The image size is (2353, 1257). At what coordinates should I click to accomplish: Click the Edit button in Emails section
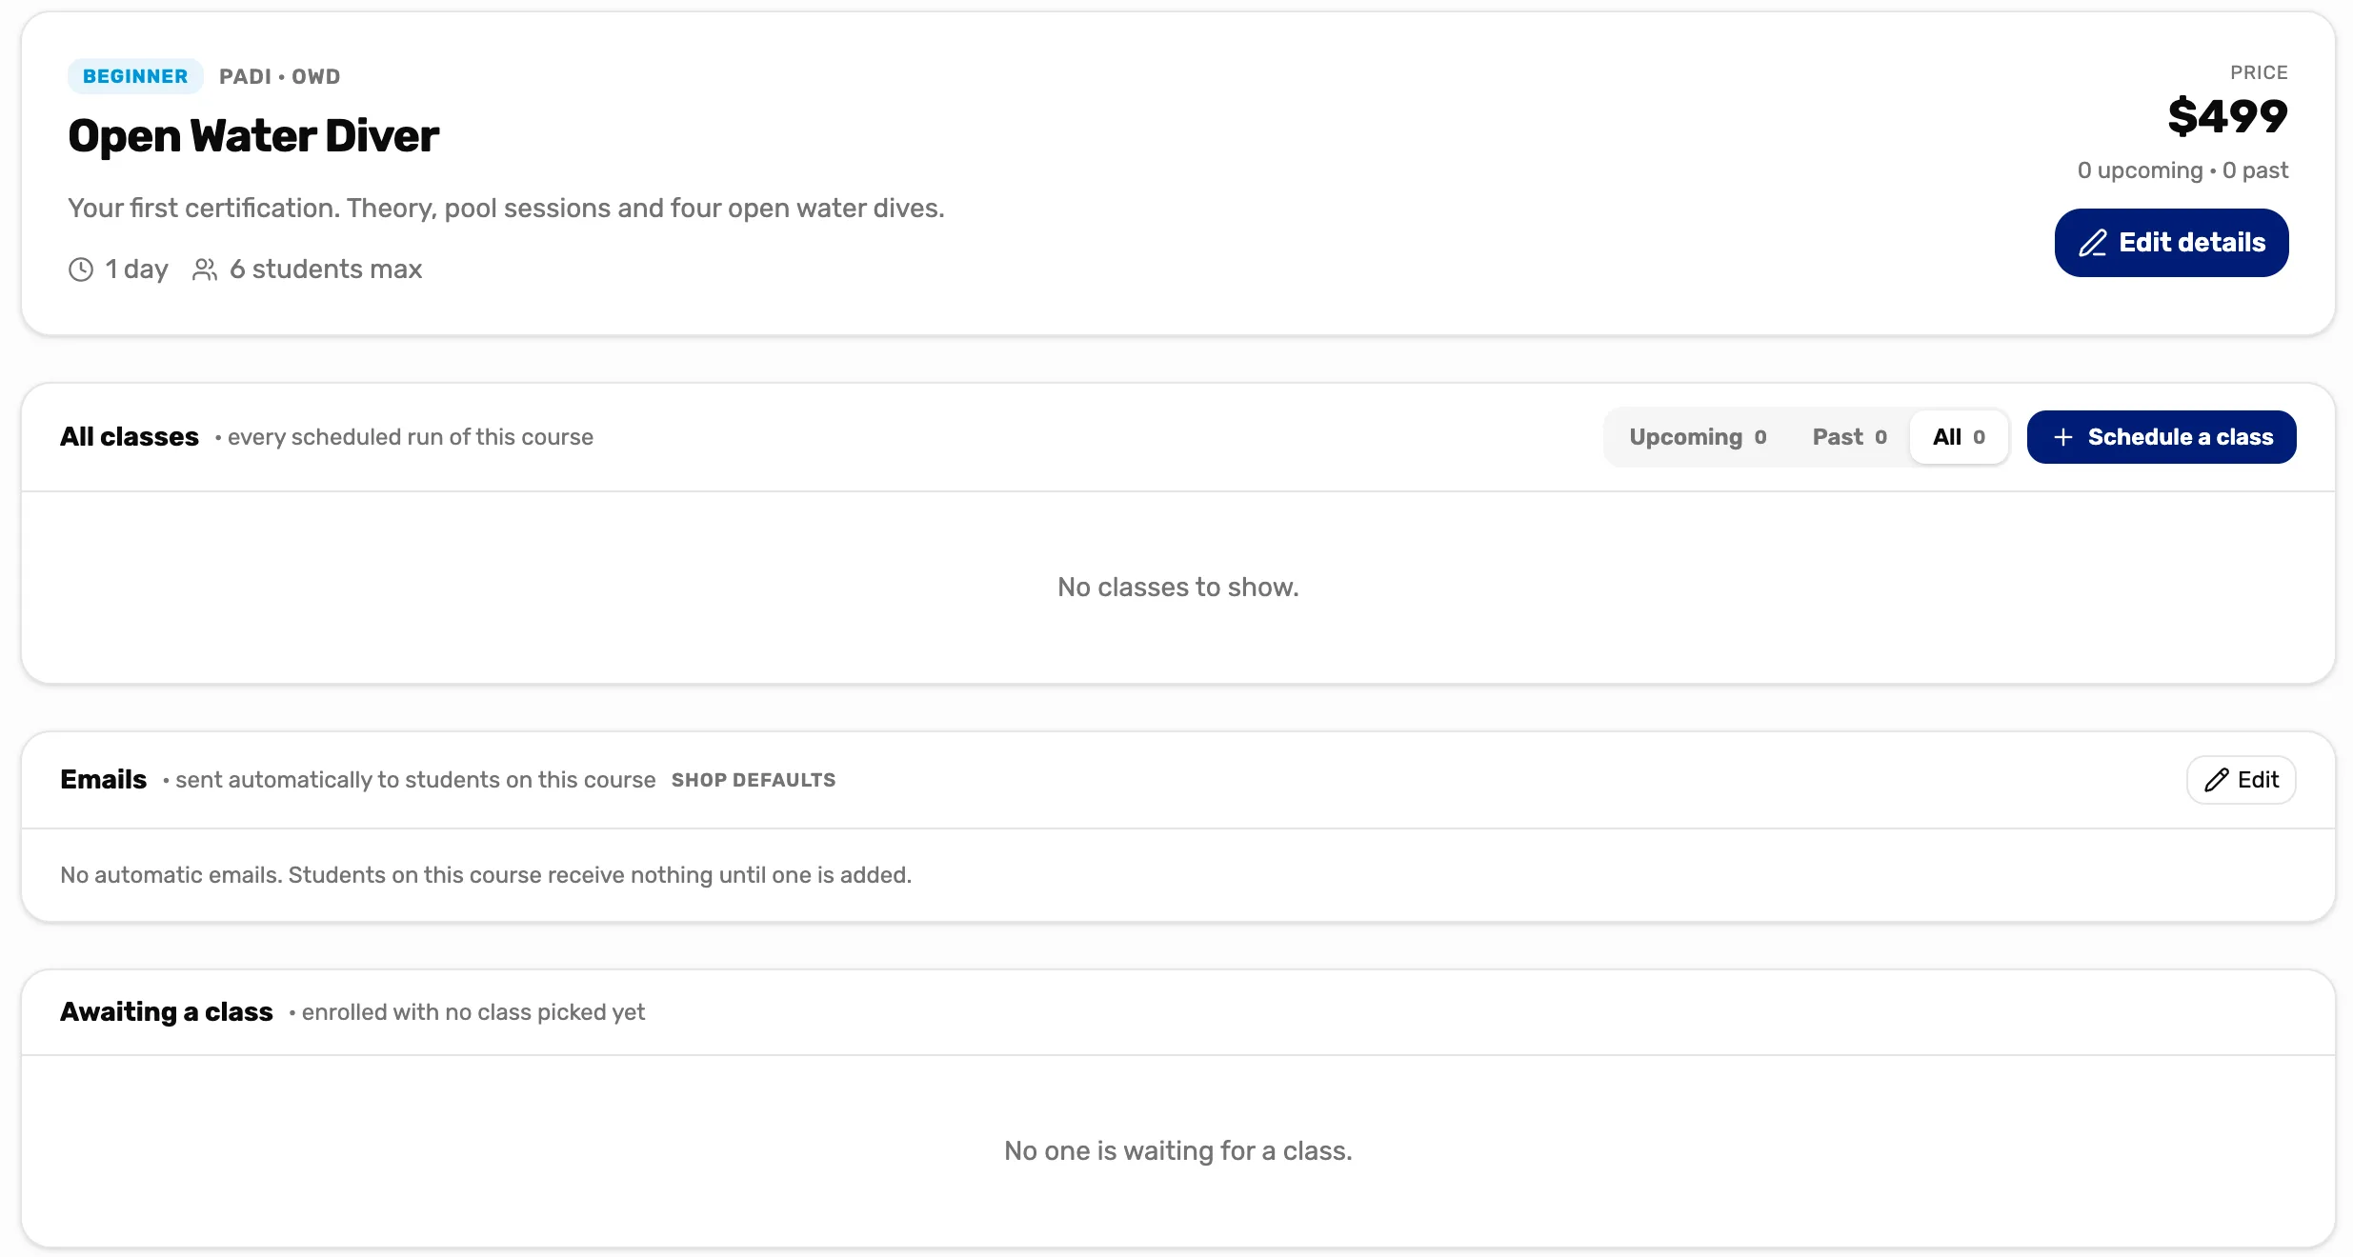[x=2241, y=780]
